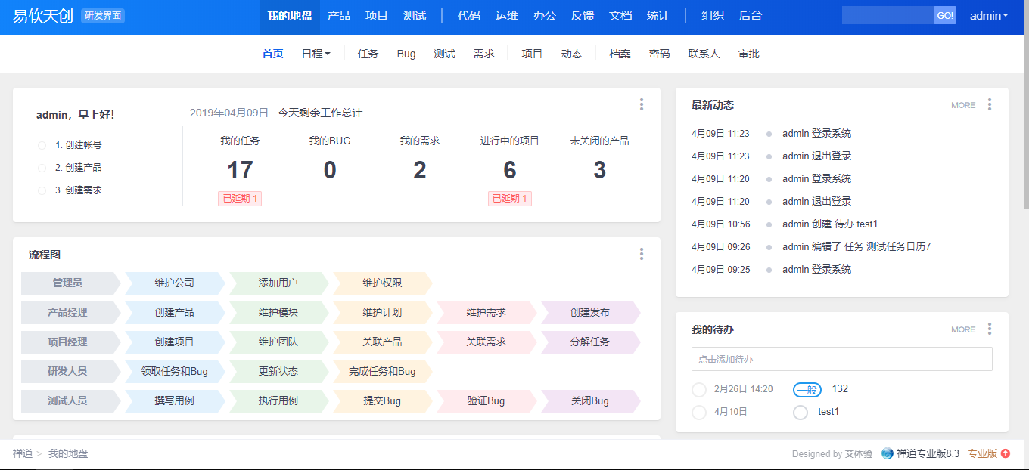Viewport: 1029px width, 470px height.
Task: Toggle the circle next to test1
Action: coord(801,413)
